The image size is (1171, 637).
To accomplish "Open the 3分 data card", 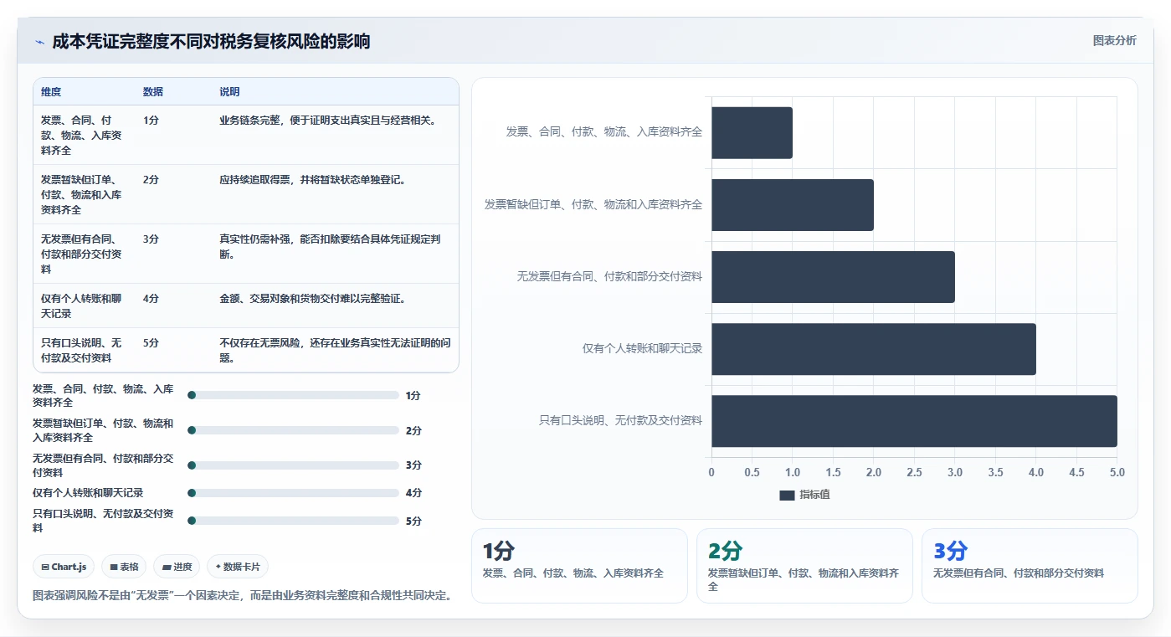I will click(x=1030, y=565).
